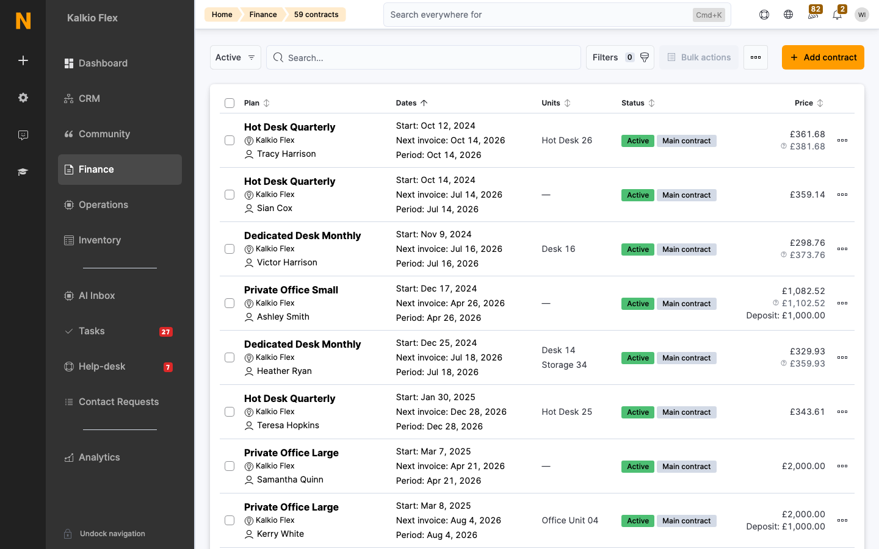Open the graduation cap learning icon

tap(23, 172)
